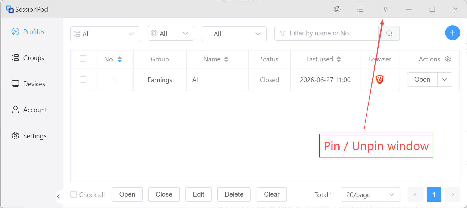Pin the window with pushpin icon

(x=385, y=9)
